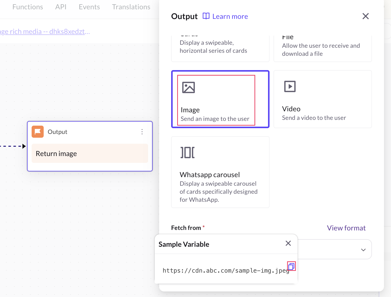This screenshot has width=391, height=297.
Task: Choose the Cards output type
Action: tap(220, 48)
